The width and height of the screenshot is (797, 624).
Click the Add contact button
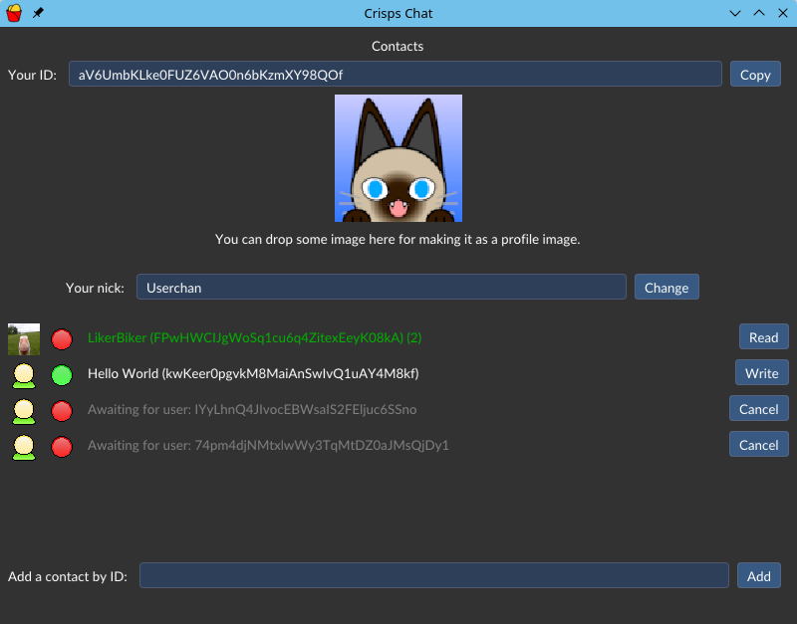(759, 576)
